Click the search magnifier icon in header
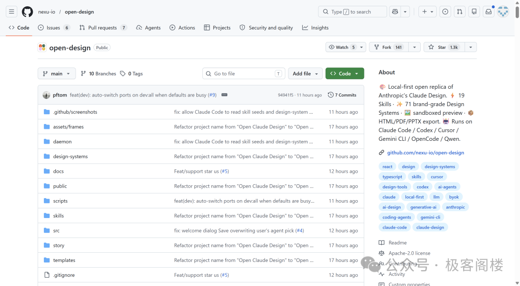 tap(325, 12)
